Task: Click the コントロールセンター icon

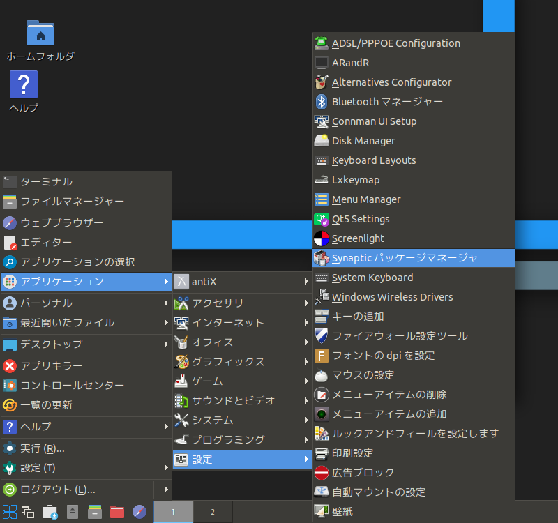Action: [x=10, y=386]
